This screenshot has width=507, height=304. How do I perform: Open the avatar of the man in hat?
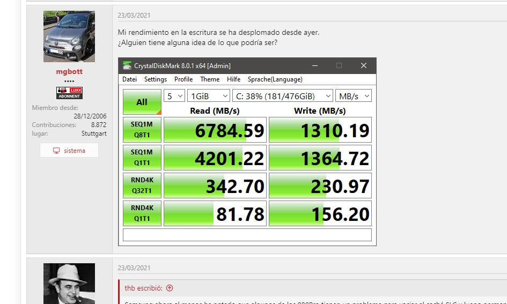(69, 283)
